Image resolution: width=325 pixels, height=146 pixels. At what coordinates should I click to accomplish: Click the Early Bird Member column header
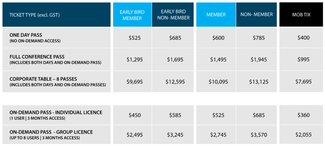pyautogui.click(x=132, y=15)
